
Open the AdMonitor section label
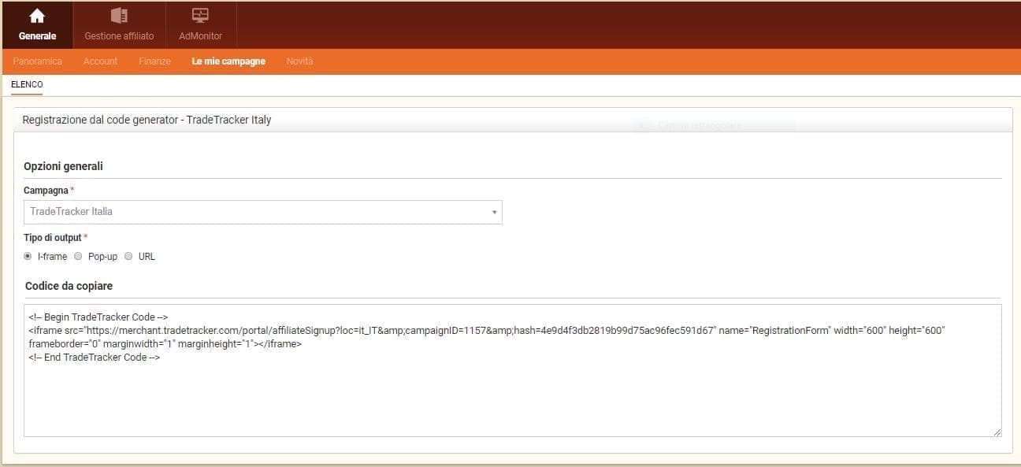(200, 36)
